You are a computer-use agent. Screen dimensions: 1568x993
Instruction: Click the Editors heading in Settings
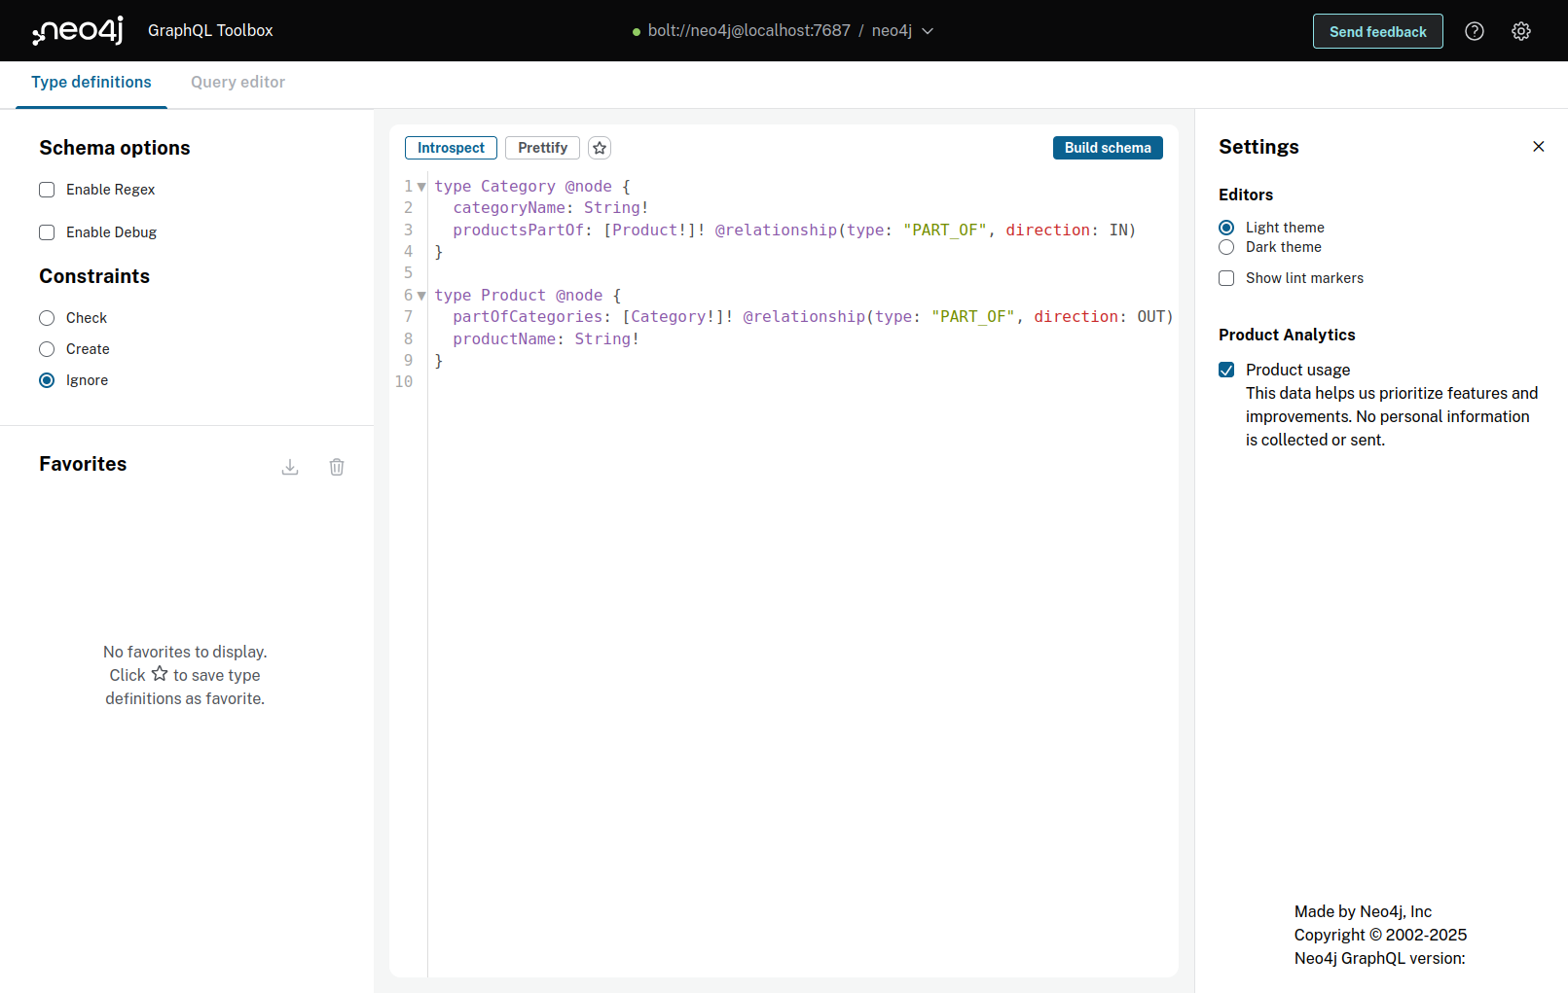[1246, 195]
